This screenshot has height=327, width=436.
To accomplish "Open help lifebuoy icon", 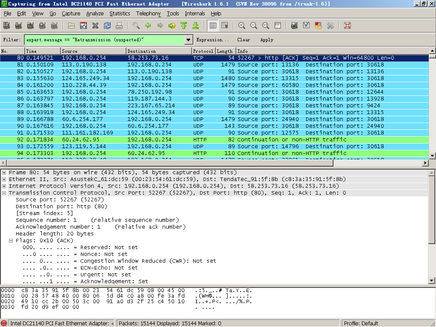I will pos(347,26).
